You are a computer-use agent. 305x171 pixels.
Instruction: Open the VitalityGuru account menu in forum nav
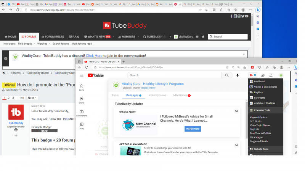(185, 37)
